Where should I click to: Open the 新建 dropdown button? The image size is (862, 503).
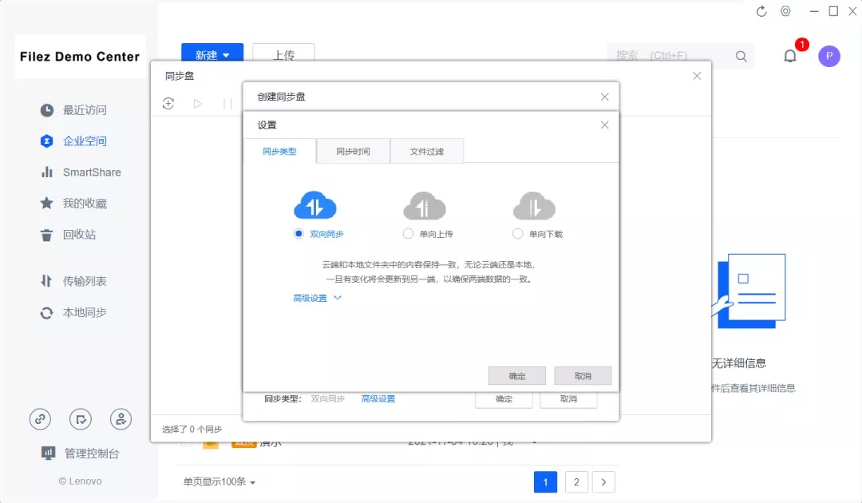[212, 53]
